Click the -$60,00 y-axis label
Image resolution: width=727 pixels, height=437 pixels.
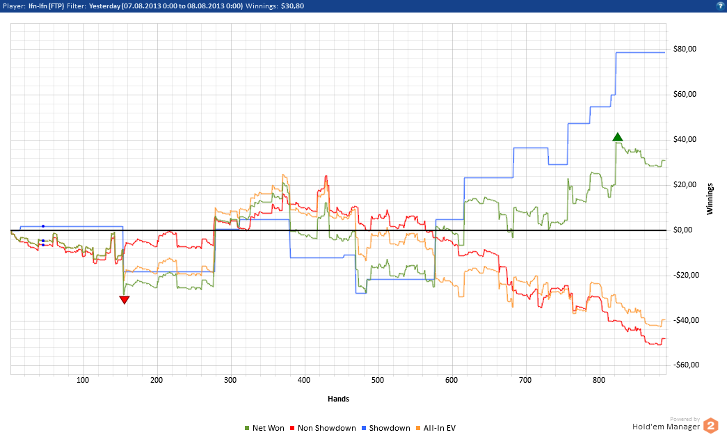pyautogui.click(x=685, y=365)
